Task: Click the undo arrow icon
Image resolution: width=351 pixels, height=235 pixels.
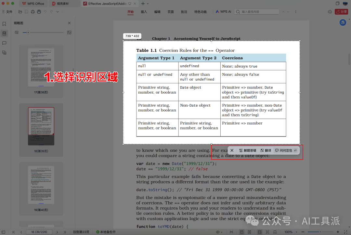Action: (45, 12)
